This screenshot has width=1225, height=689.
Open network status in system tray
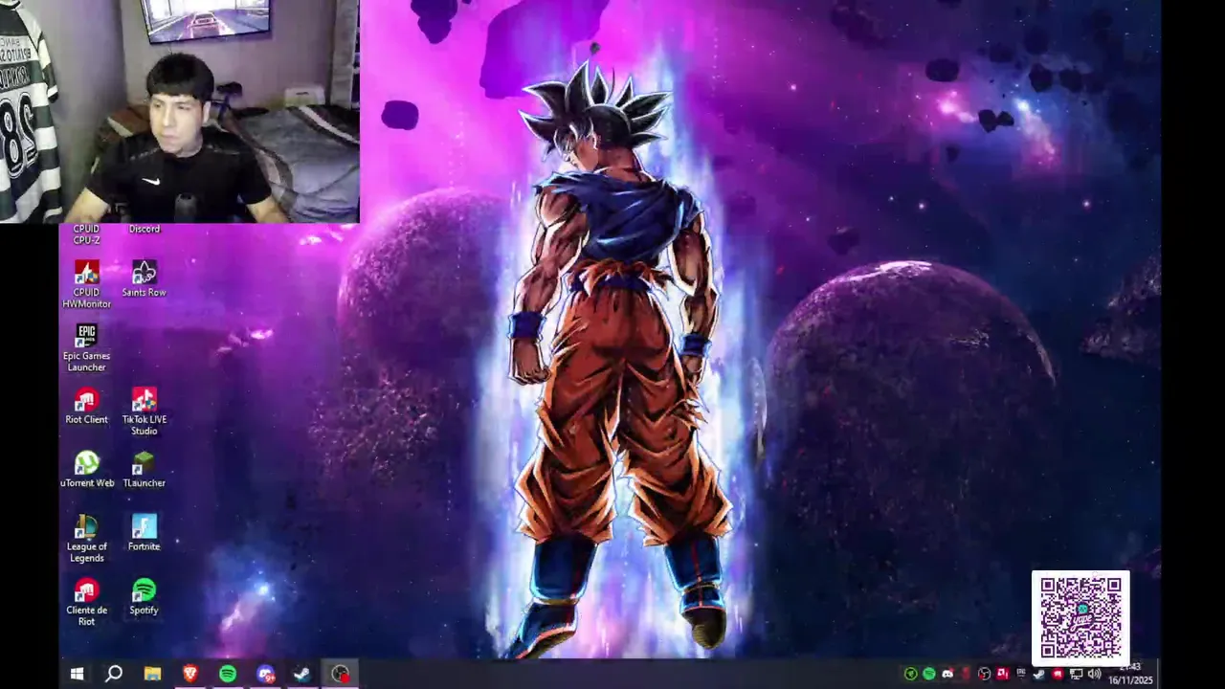tap(1076, 675)
